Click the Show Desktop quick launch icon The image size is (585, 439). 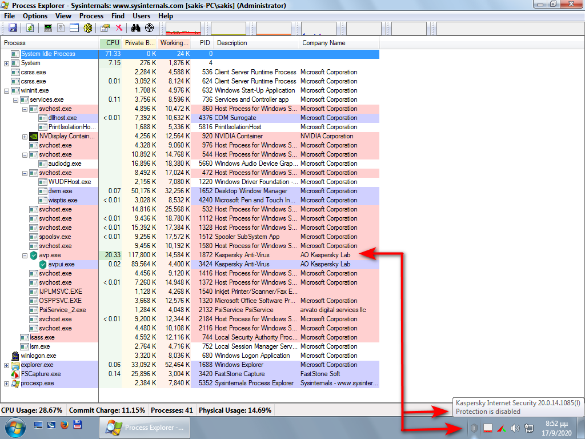(38, 425)
